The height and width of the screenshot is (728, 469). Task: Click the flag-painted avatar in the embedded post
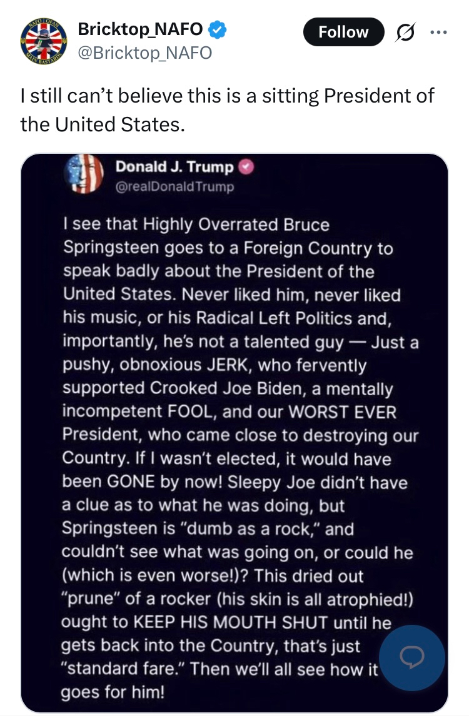tap(84, 173)
